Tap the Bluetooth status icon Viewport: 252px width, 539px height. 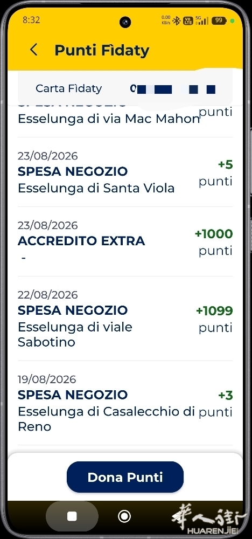pyautogui.click(x=177, y=20)
